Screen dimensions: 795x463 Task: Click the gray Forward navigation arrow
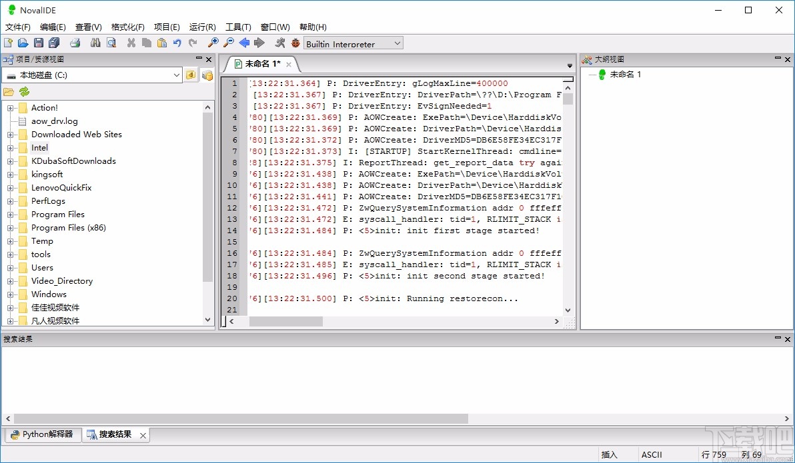pyautogui.click(x=259, y=43)
